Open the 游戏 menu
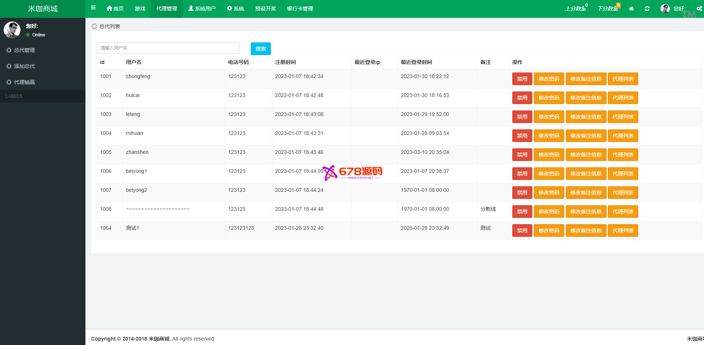The height and width of the screenshot is (345, 704). tap(140, 9)
